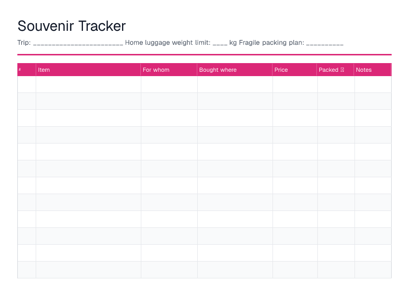Click the Fragile packing plan blank
The height and width of the screenshot is (289, 409).
(325, 43)
